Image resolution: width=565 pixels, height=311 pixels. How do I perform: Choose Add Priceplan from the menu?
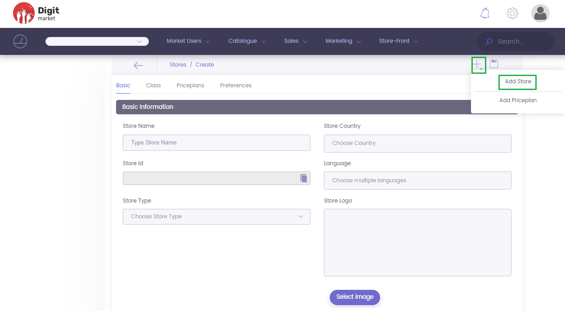[x=518, y=100]
